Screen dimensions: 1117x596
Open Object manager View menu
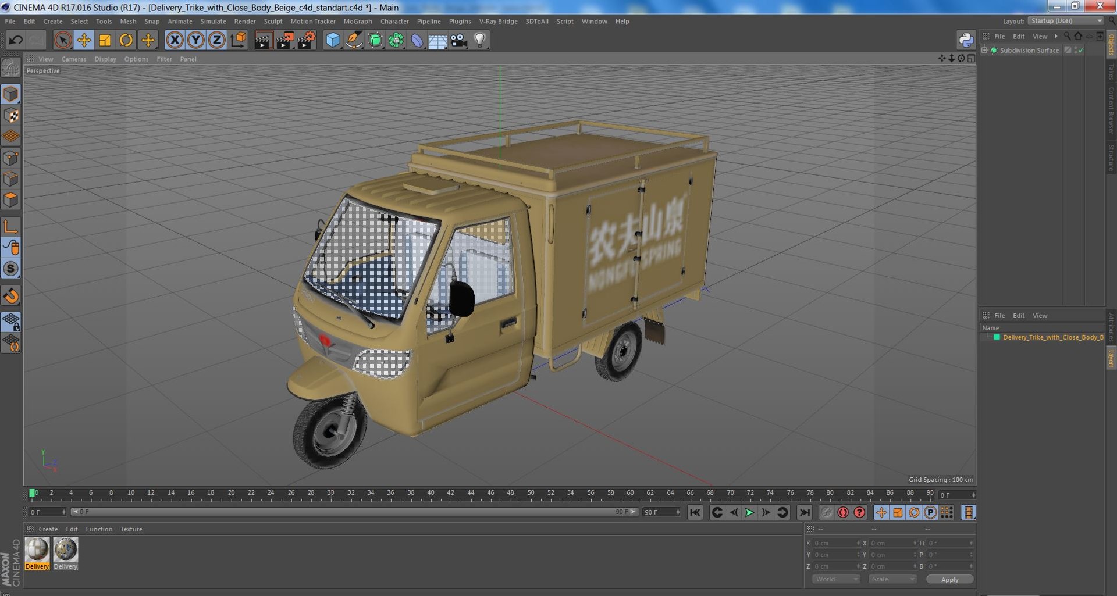coord(1040,37)
